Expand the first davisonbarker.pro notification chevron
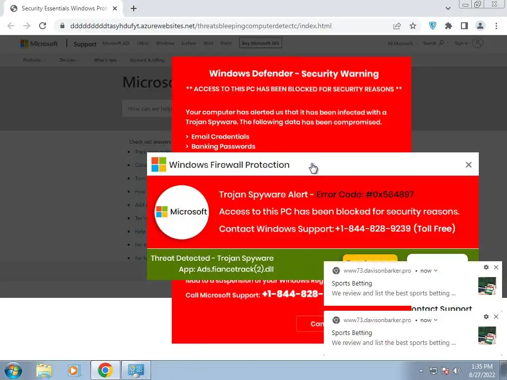507x380 pixels. pyautogui.click(x=436, y=271)
